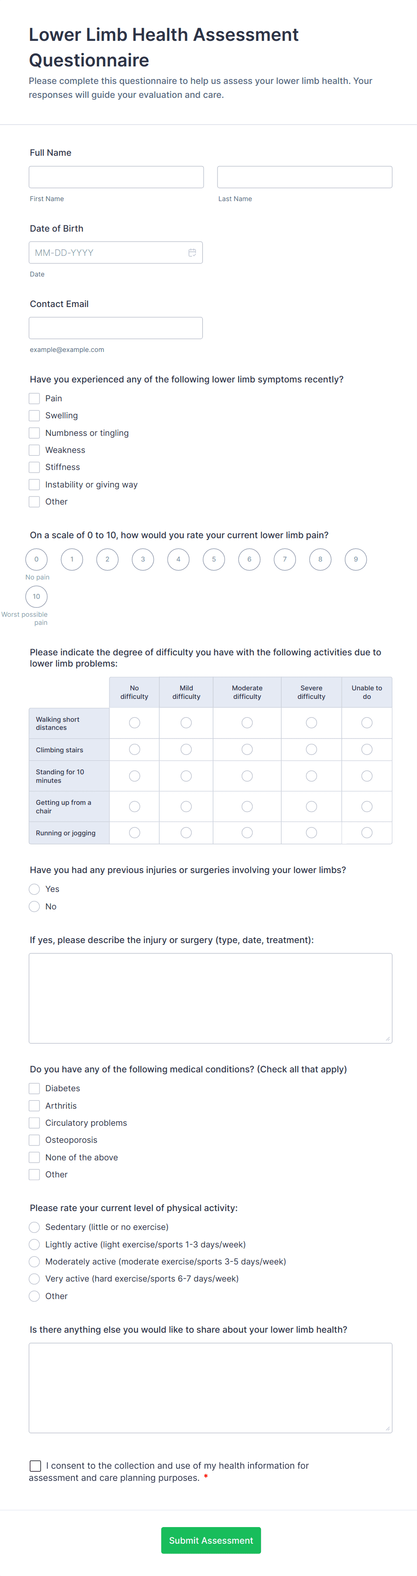This screenshot has width=417, height=1576.
Task: Check the Pain symptom checkbox
Action: point(35,398)
